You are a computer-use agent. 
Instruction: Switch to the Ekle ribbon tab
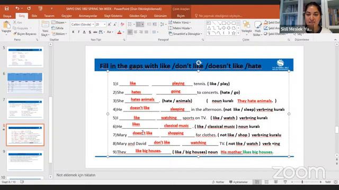point(34,16)
